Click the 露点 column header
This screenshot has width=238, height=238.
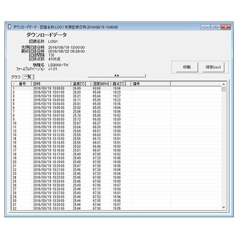pos(120,84)
